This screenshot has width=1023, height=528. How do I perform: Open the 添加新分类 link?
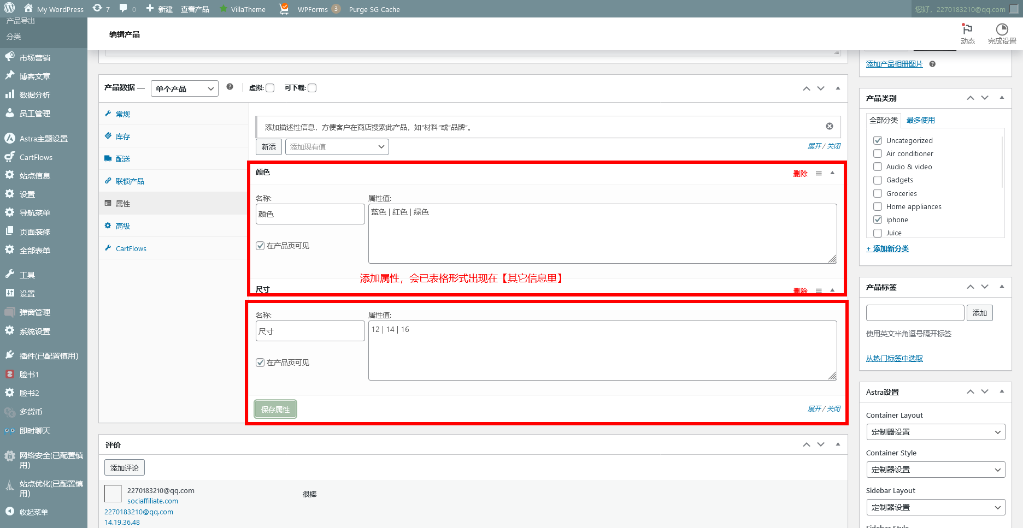click(887, 249)
